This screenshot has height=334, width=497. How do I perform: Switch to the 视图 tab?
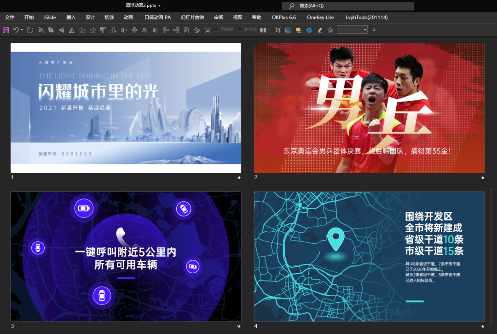point(237,18)
